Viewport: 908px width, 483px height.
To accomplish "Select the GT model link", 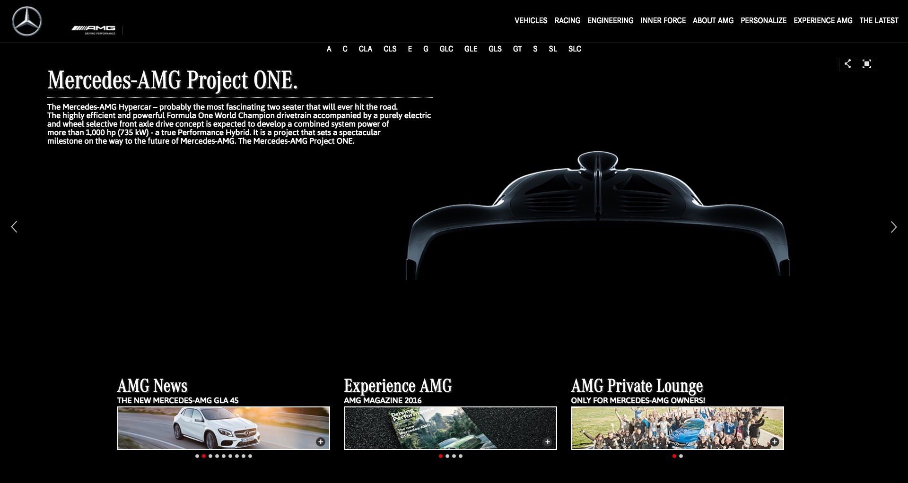I will point(517,49).
